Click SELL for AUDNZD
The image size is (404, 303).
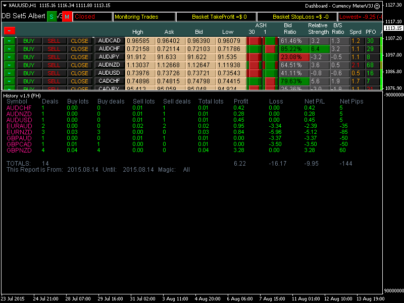[x=54, y=65]
